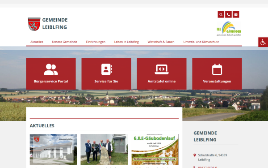Click the Schulstraße 6, 94339 Leiblfing address
The image size is (268, 168).
tap(213, 157)
